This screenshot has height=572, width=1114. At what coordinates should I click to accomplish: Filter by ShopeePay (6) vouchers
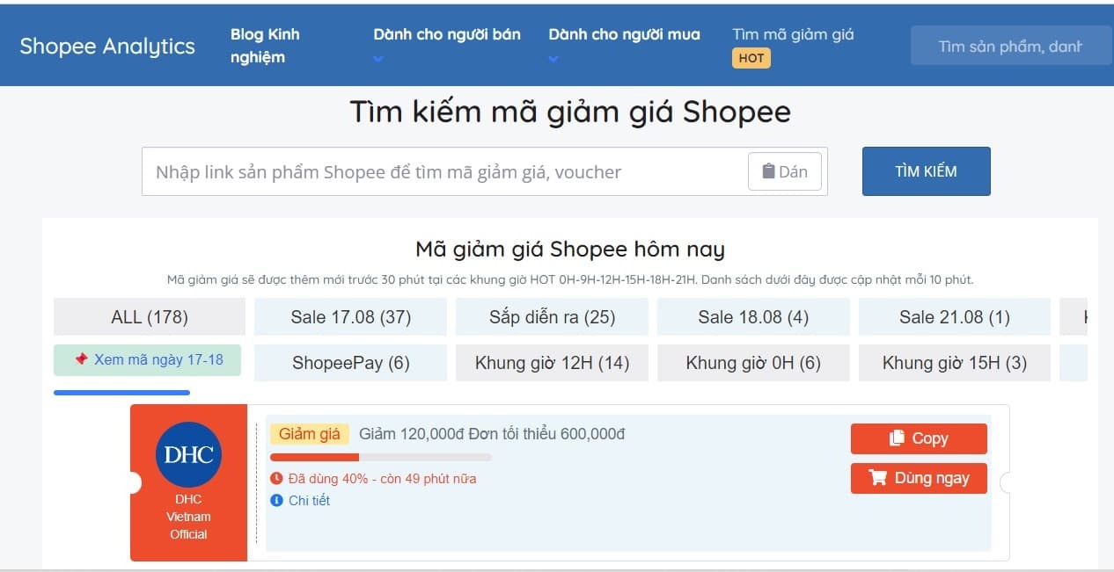click(x=350, y=363)
